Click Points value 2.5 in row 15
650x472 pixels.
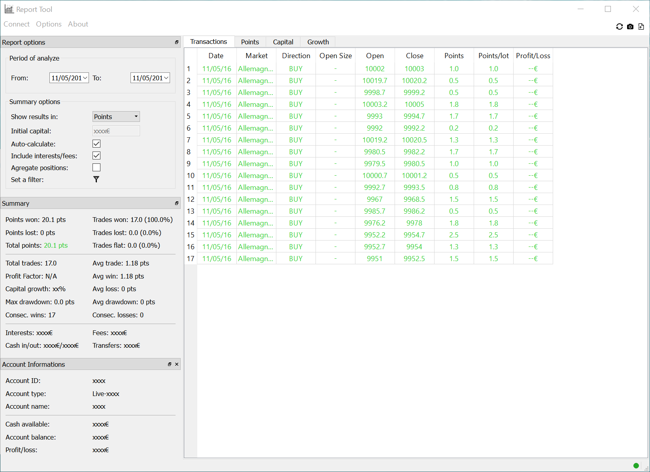[454, 235]
